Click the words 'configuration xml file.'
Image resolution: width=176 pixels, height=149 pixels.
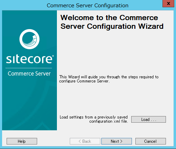tap(109, 121)
